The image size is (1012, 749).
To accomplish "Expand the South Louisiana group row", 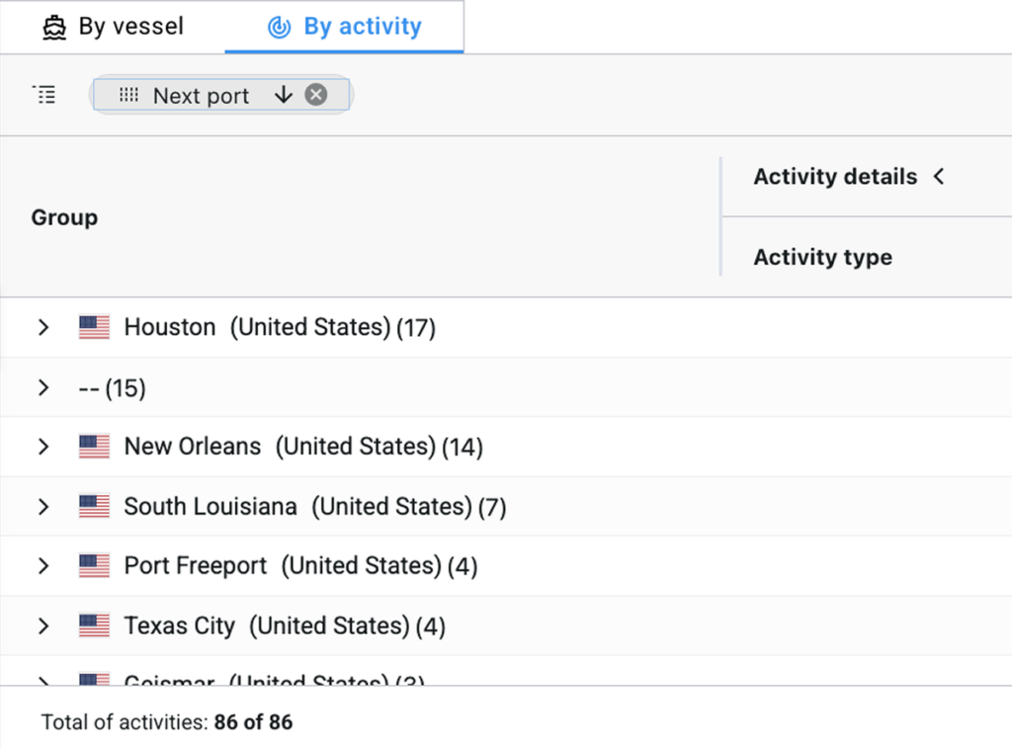I will click(x=43, y=507).
